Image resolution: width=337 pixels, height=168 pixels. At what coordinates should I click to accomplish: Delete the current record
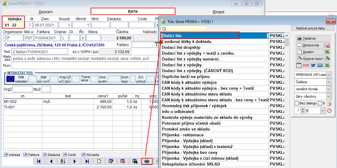tap(123, 162)
